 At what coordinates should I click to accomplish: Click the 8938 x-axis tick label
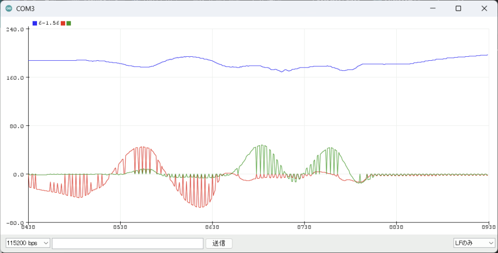tap(488, 227)
